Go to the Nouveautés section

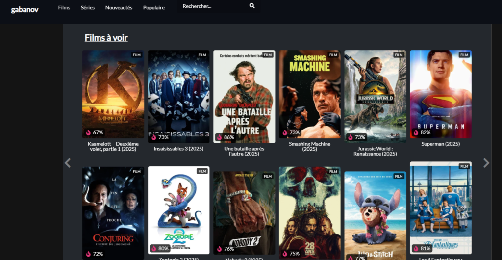tap(119, 8)
